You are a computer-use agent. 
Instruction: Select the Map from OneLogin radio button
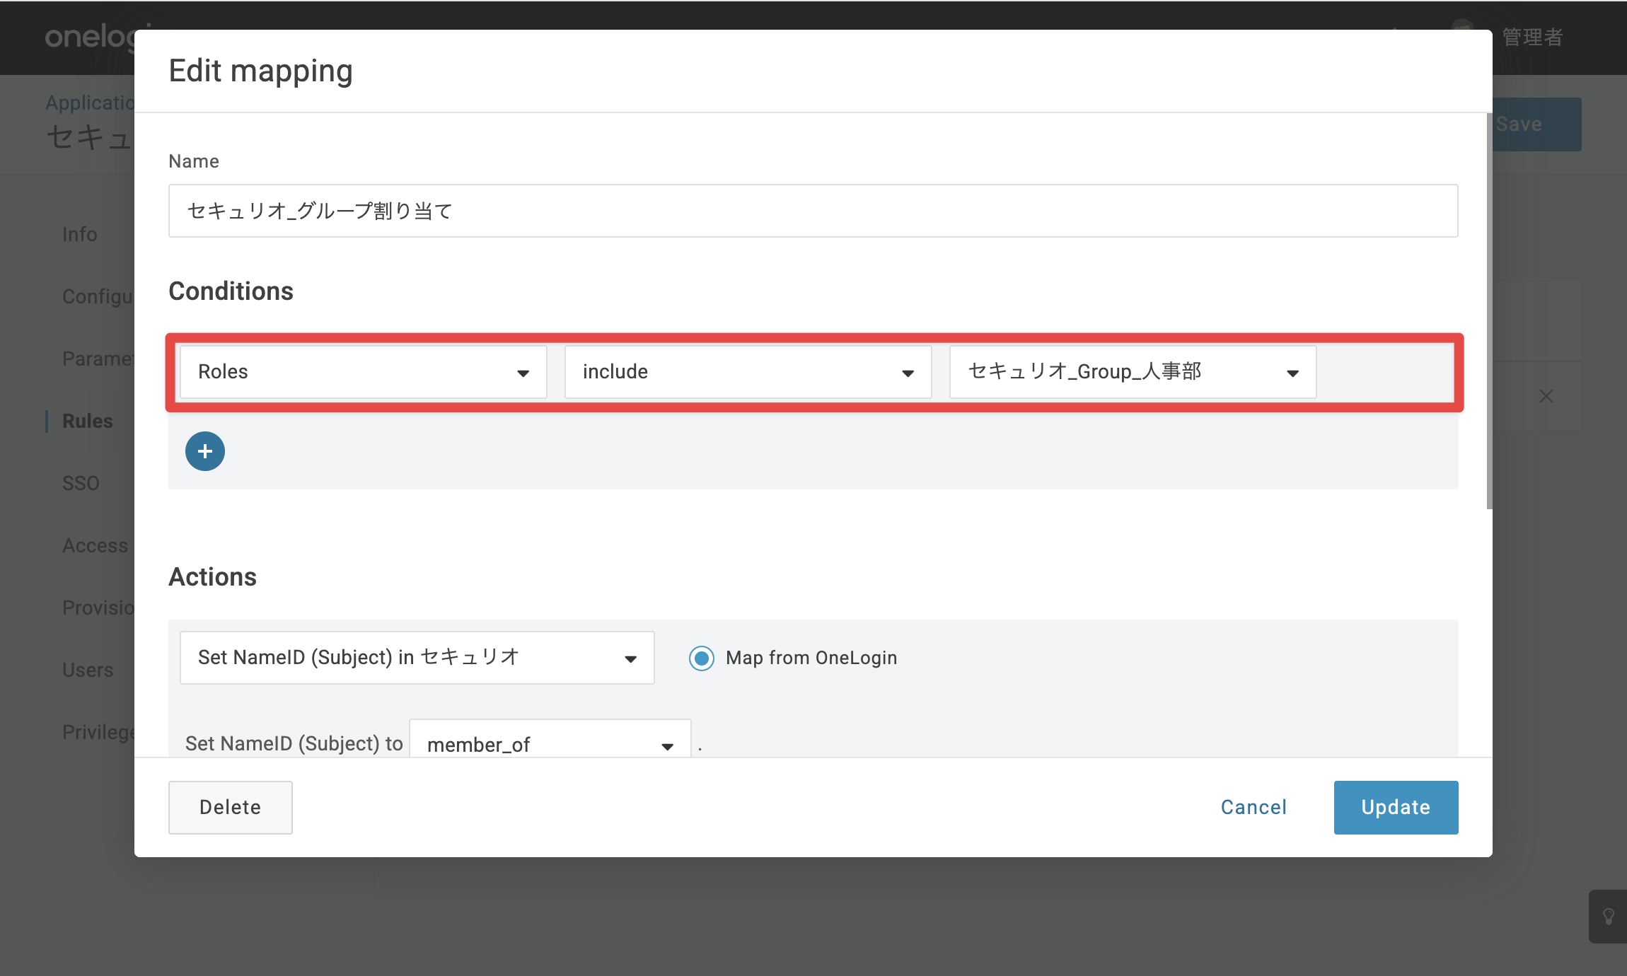702,658
